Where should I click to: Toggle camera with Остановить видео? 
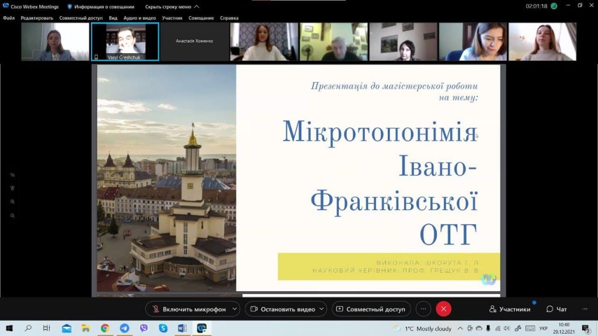coord(282,309)
